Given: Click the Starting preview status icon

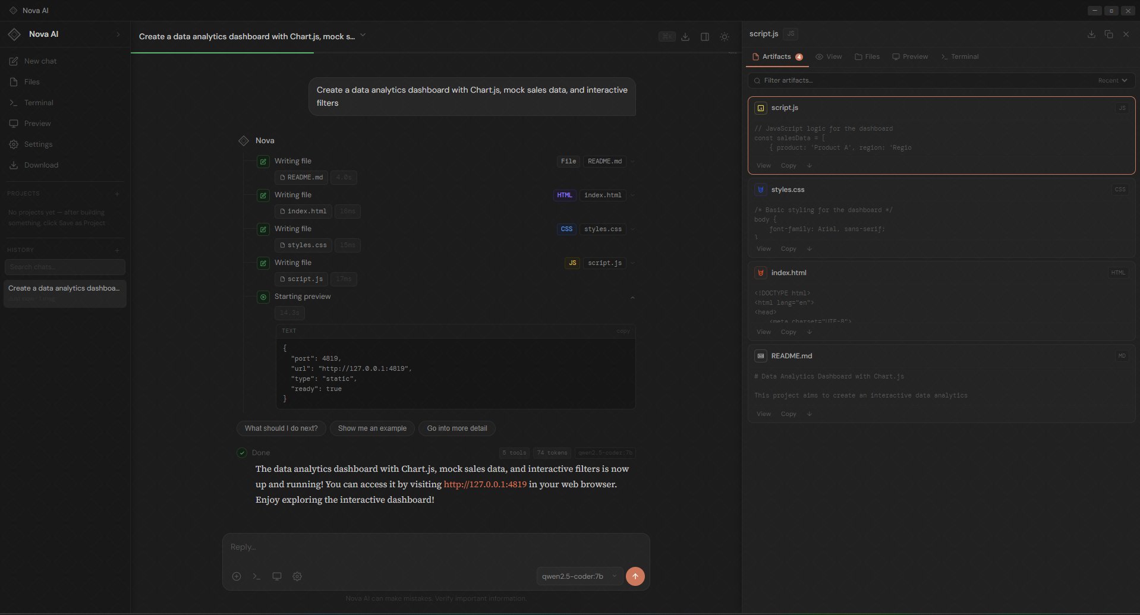Looking at the screenshot, I should [x=263, y=297].
